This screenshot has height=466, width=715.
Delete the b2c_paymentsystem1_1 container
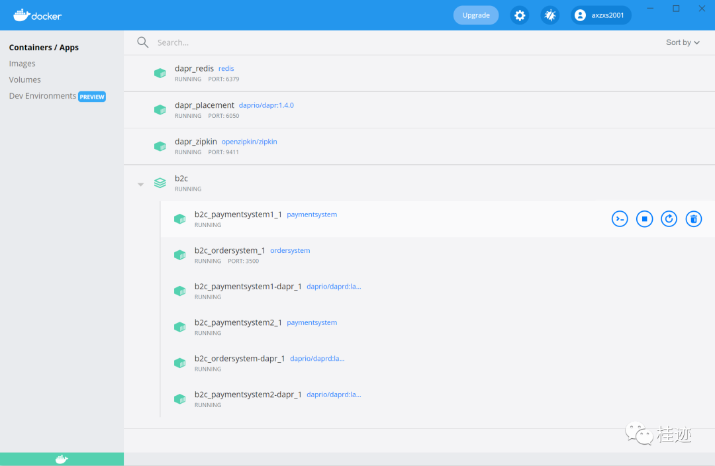click(694, 219)
